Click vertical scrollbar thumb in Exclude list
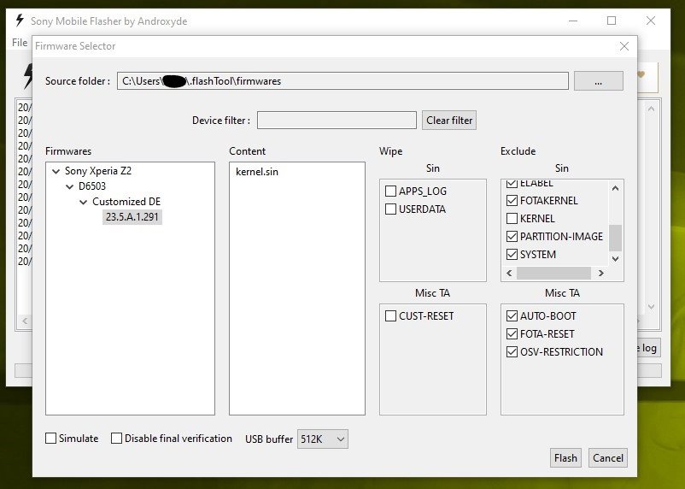The image size is (685, 489). tap(615, 238)
